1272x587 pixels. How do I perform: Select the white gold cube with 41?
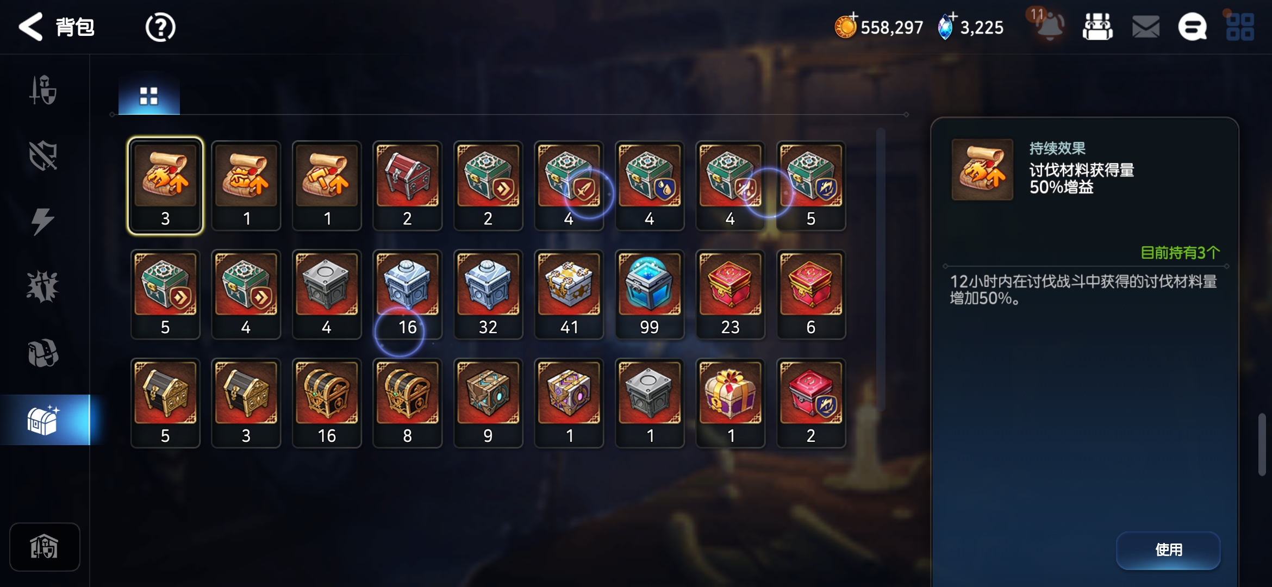point(569,295)
